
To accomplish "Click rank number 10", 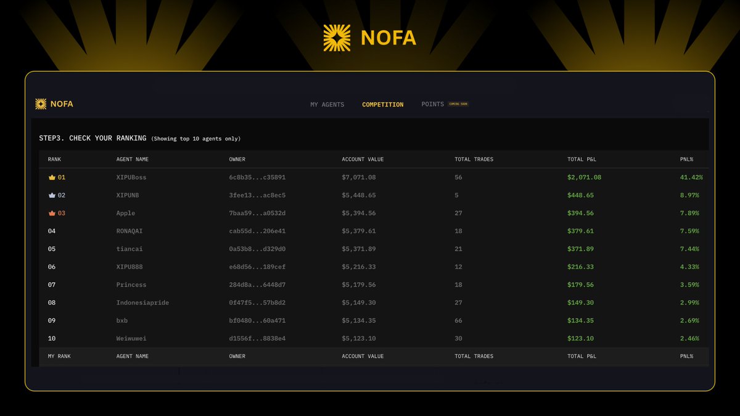I will [x=52, y=338].
